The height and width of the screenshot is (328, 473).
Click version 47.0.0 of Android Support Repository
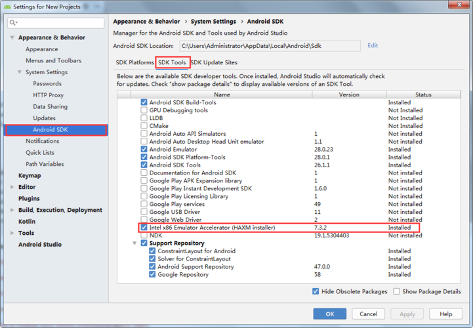pyautogui.click(x=322, y=267)
